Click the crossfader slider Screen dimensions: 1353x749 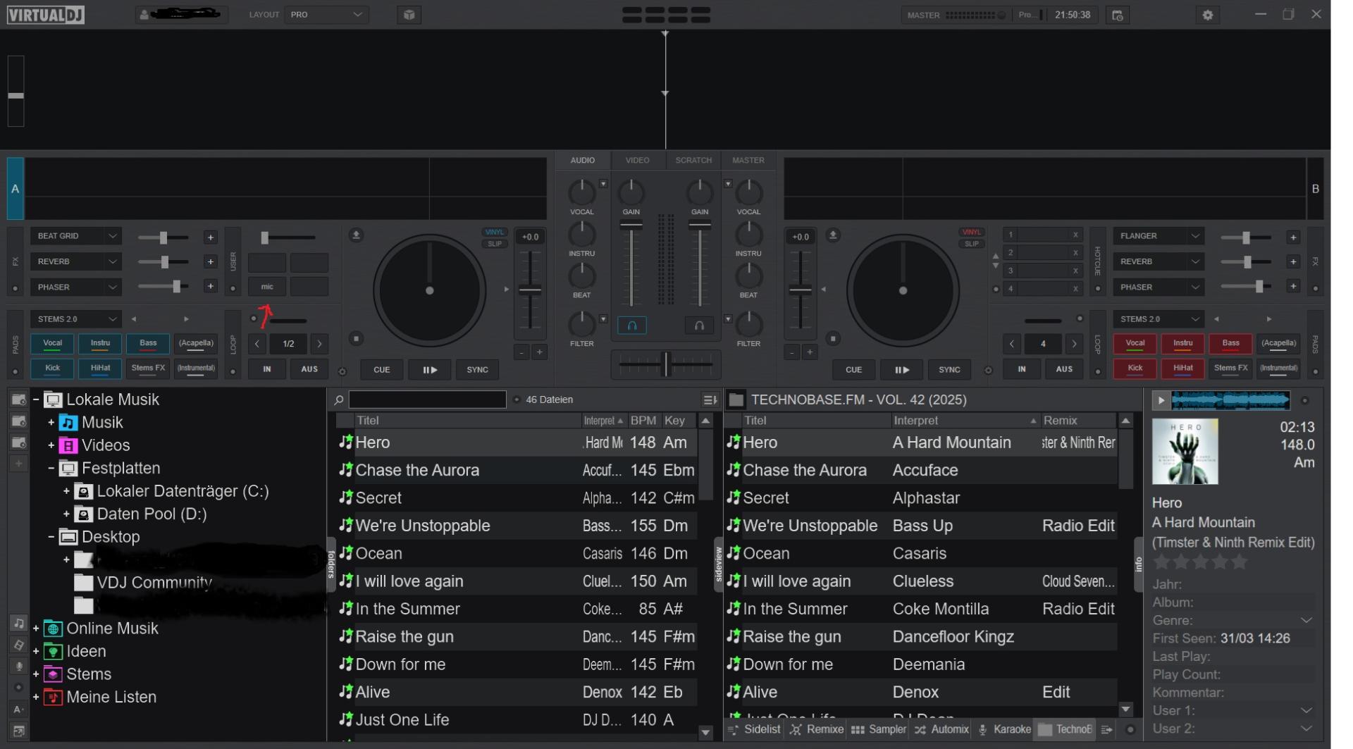[666, 364]
